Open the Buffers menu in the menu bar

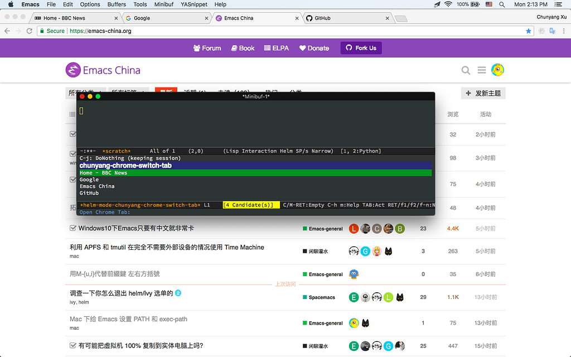tap(117, 4)
